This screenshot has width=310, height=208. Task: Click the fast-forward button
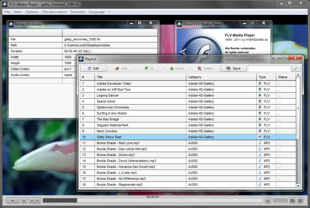(x=38, y=201)
